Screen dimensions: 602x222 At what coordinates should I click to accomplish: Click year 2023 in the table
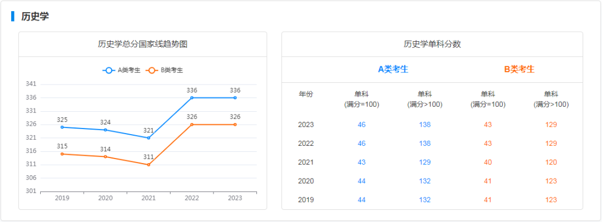[x=306, y=125]
